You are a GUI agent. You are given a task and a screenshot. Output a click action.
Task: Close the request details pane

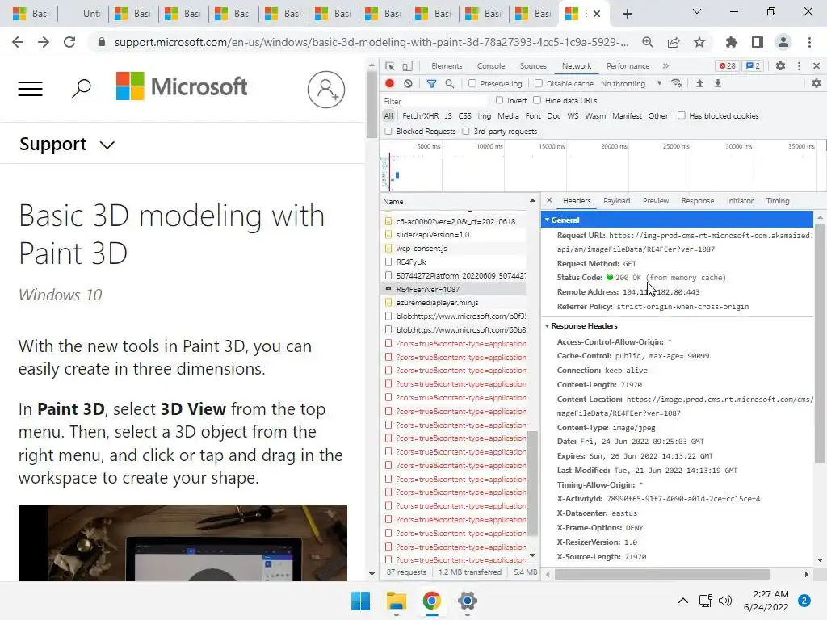tap(549, 200)
